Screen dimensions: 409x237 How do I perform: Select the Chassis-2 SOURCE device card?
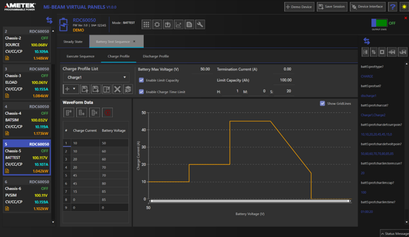pyautogui.click(x=27, y=45)
